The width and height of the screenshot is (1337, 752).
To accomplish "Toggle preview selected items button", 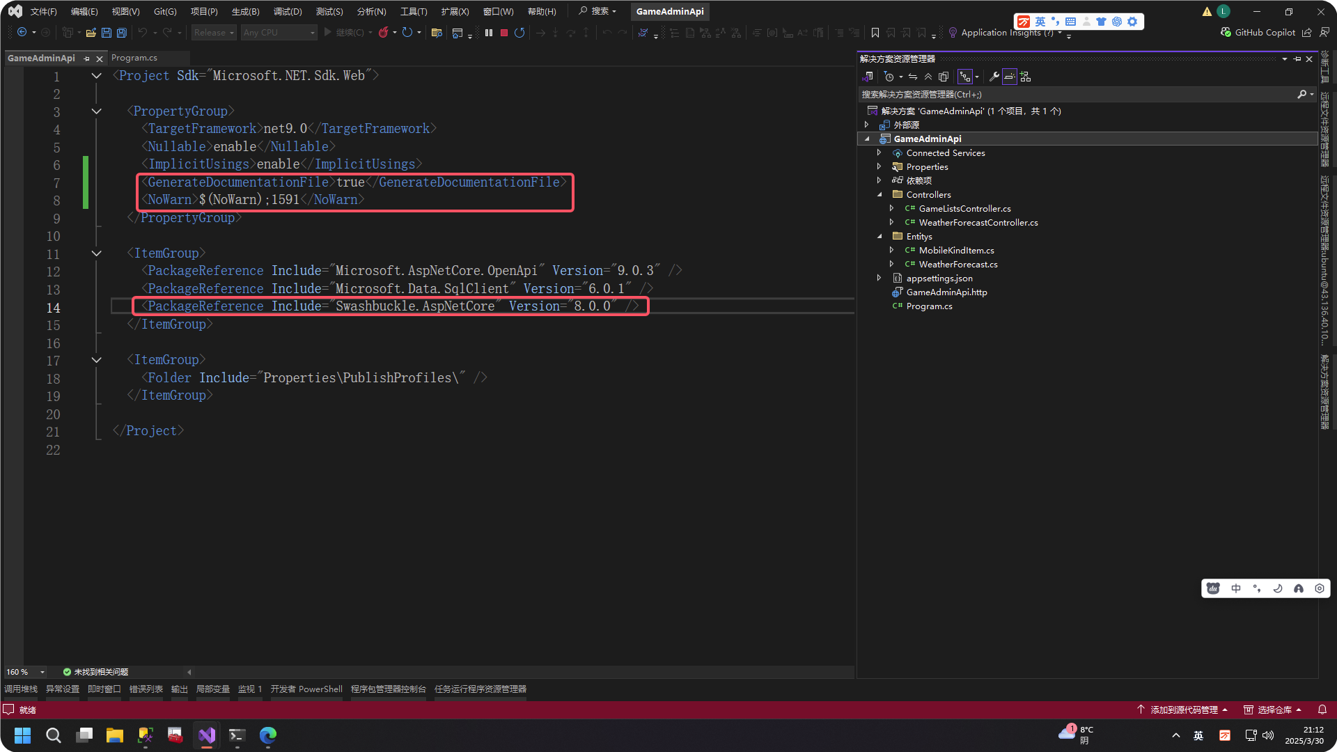I will pos(1009,77).
